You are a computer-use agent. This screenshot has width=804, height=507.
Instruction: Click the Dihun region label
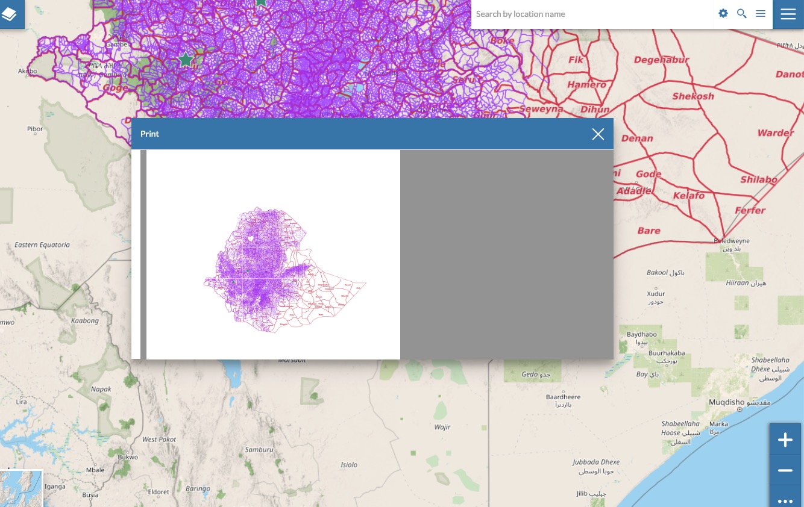[x=595, y=110]
